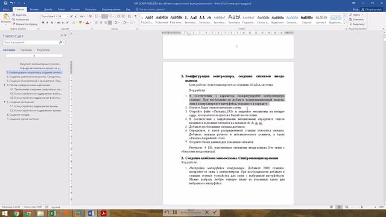The height and width of the screenshot is (217, 386).
Task: Open the Рецензирование ribbon tab
Action: (x=111, y=10)
